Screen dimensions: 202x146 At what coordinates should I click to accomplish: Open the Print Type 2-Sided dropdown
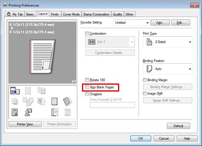(168, 42)
